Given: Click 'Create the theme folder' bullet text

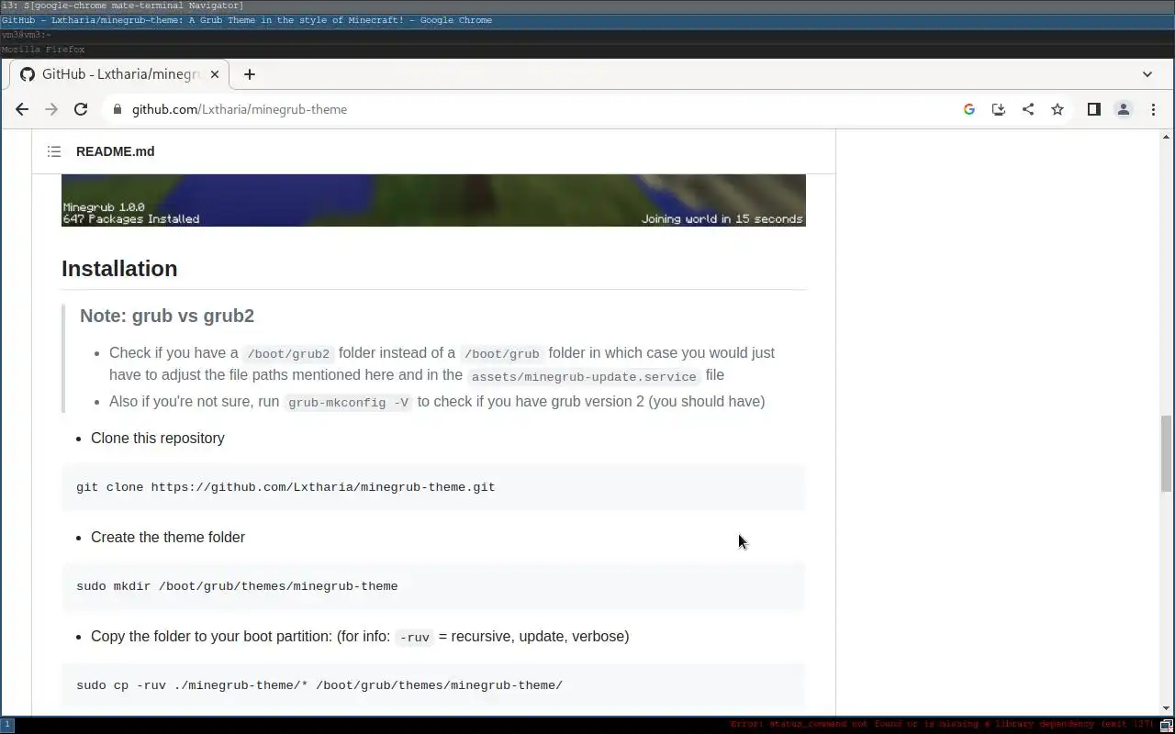Looking at the screenshot, I should click(168, 537).
